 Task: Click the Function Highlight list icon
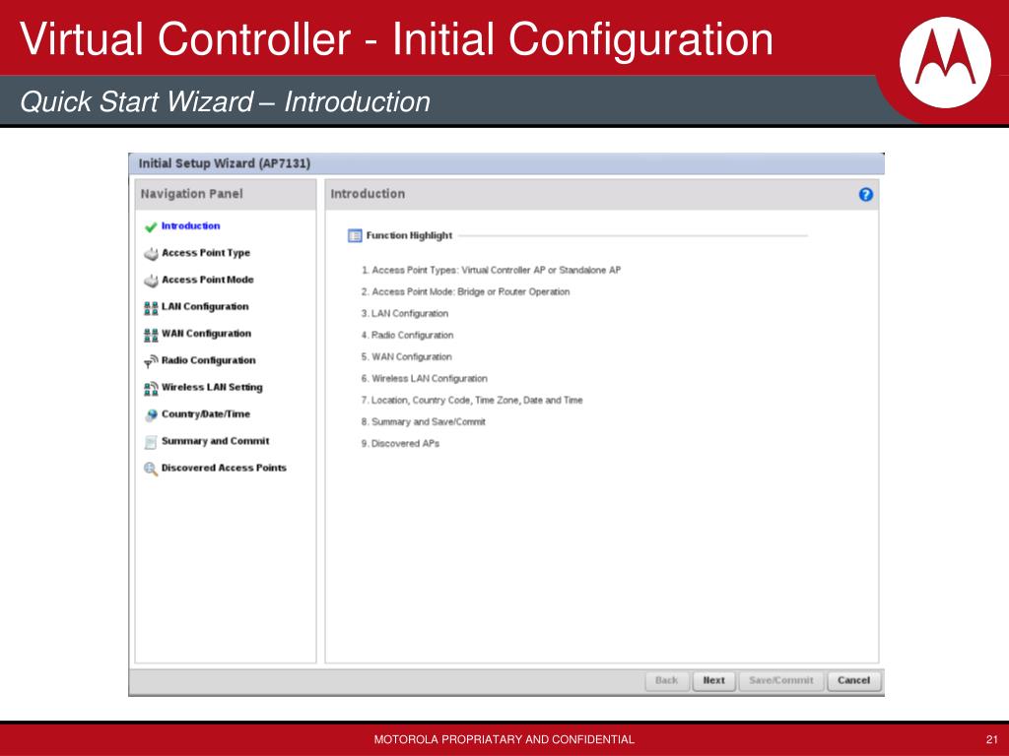tap(355, 236)
